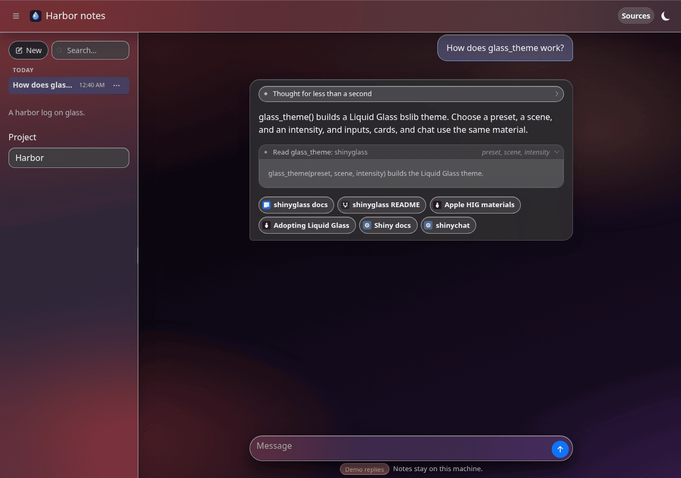The width and height of the screenshot is (681, 478).
Task: Click the 'A harbor log on glass.' caption
Action: (x=47, y=113)
